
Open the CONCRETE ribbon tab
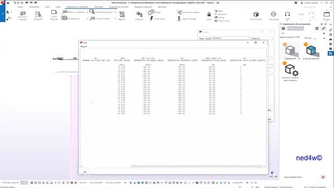click(34, 7)
